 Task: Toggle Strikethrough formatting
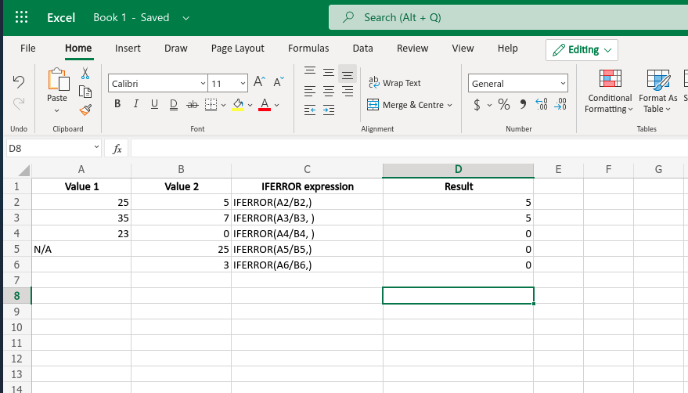(193, 104)
